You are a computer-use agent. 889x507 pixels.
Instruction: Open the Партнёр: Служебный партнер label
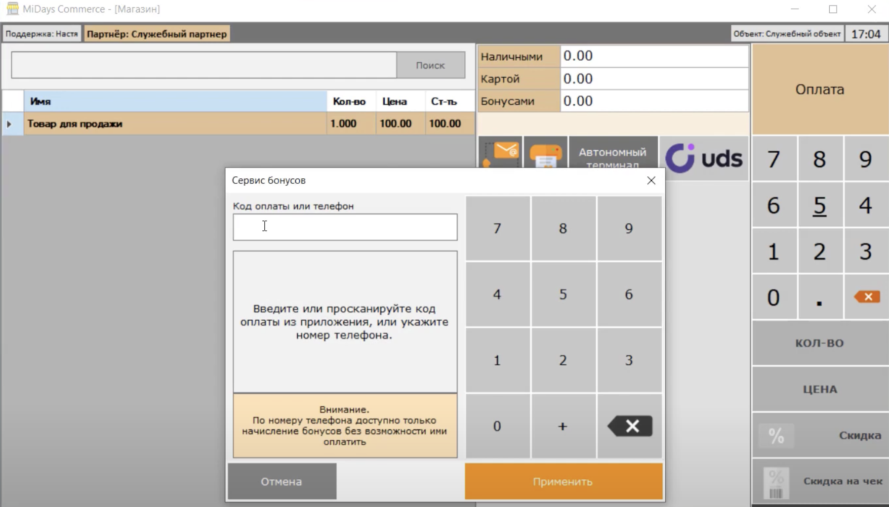157,34
